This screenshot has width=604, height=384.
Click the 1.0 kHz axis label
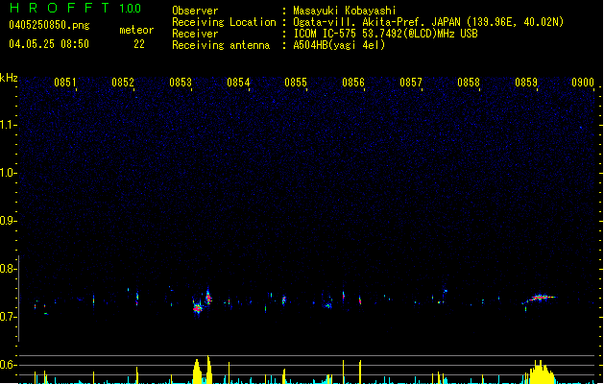coord(8,173)
